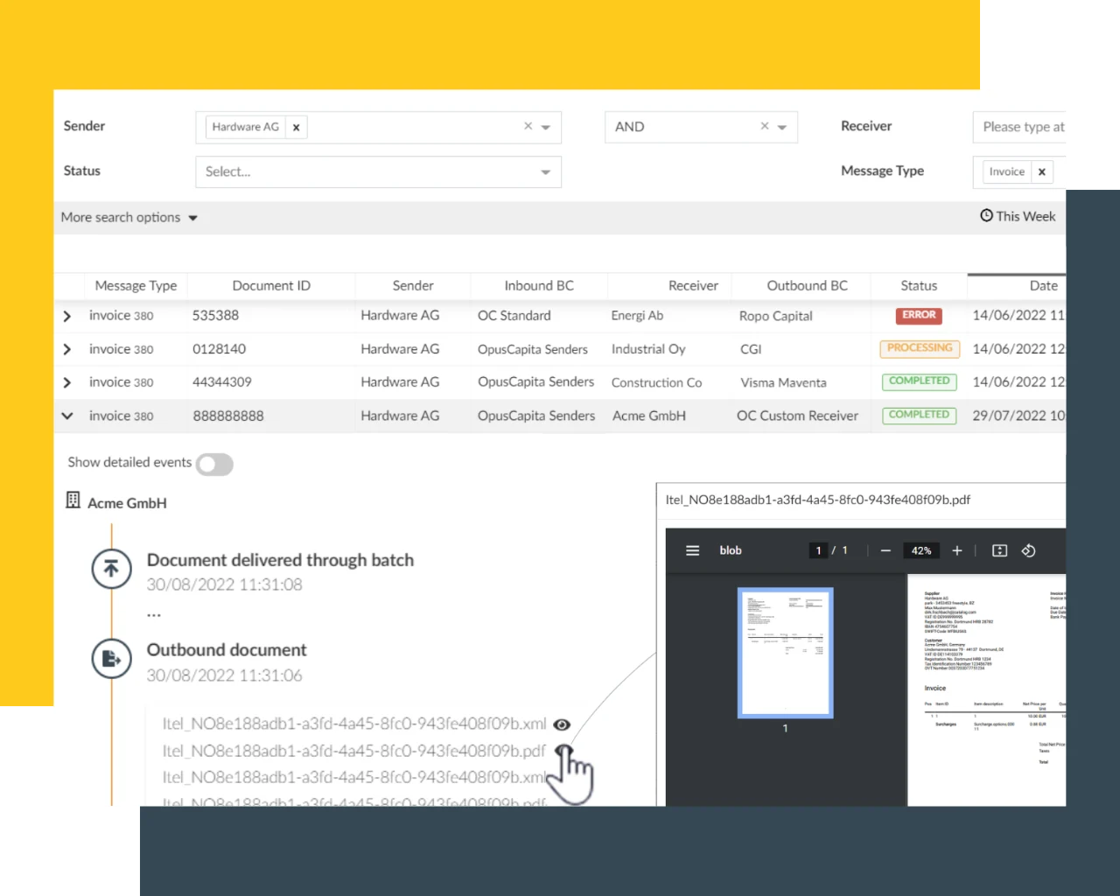Screen dimensions: 1120x896
Task: Click the Receiver input field
Action: click(x=1019, y=127)
